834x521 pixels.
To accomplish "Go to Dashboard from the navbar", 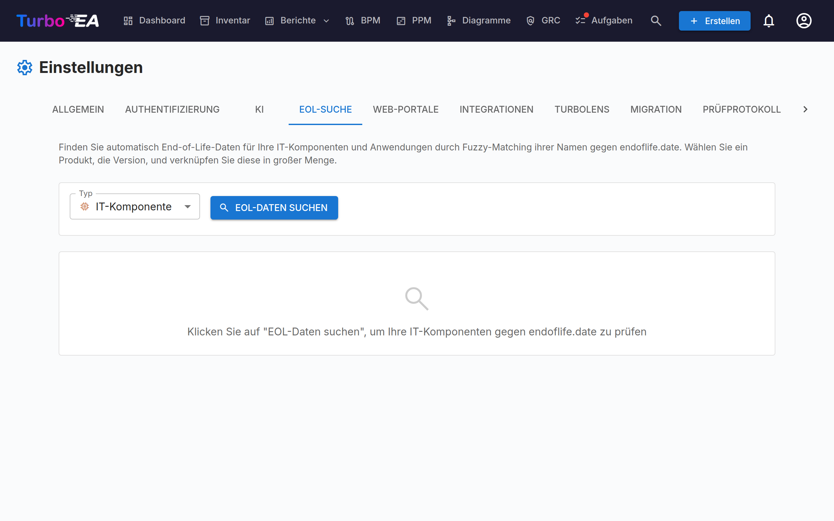I will point(154,21).
